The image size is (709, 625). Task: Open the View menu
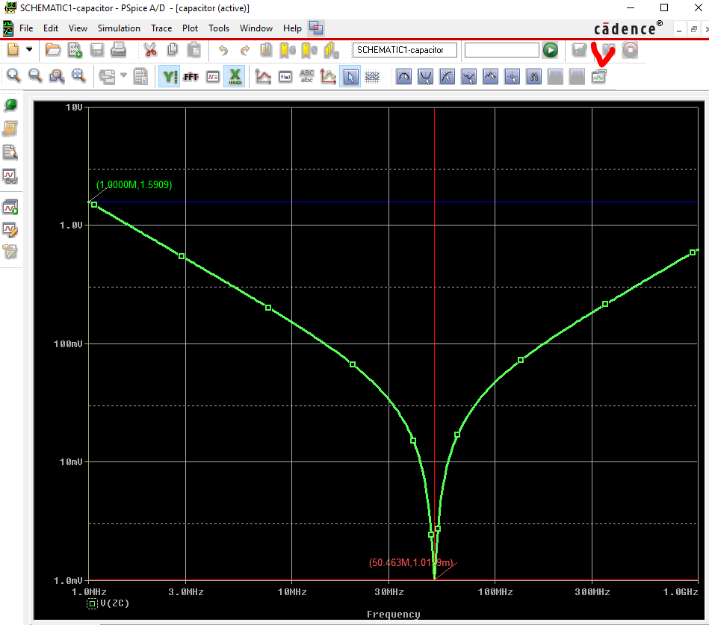coord(78,28)
